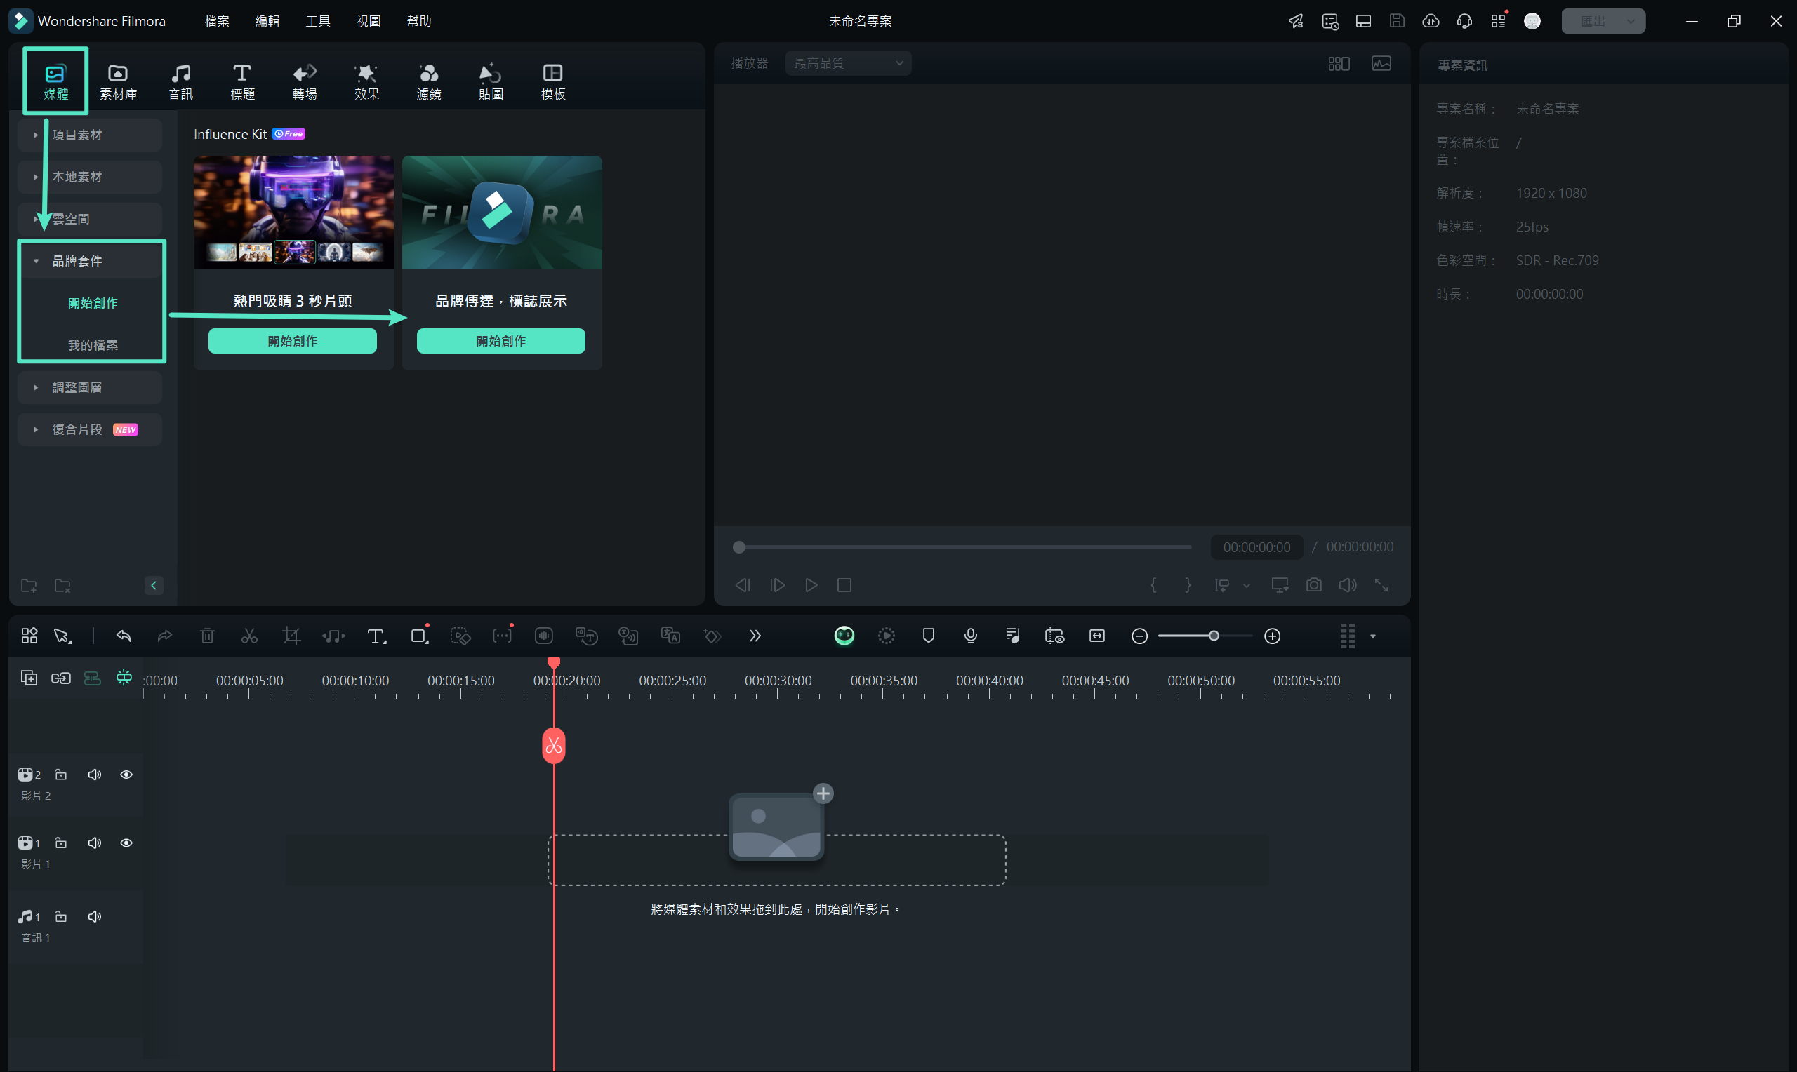
Task: Open the 效果 tab in toolbar
Action: tap(366, 81)
